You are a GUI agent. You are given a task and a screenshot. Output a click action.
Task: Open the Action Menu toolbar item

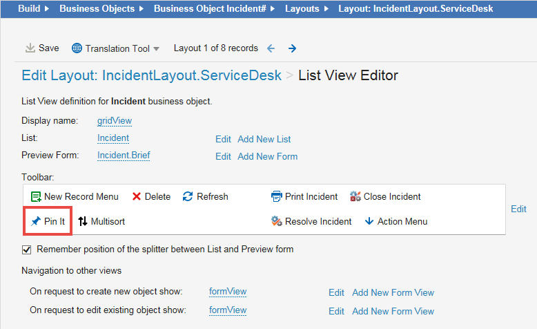point(396,221)
